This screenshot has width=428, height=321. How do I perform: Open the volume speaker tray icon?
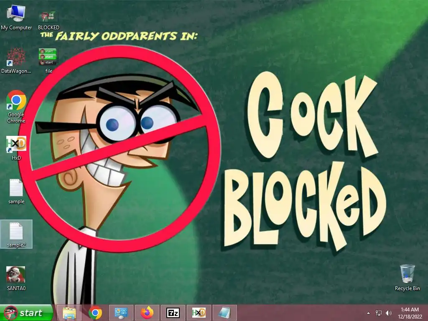click(x=389, y=313)
